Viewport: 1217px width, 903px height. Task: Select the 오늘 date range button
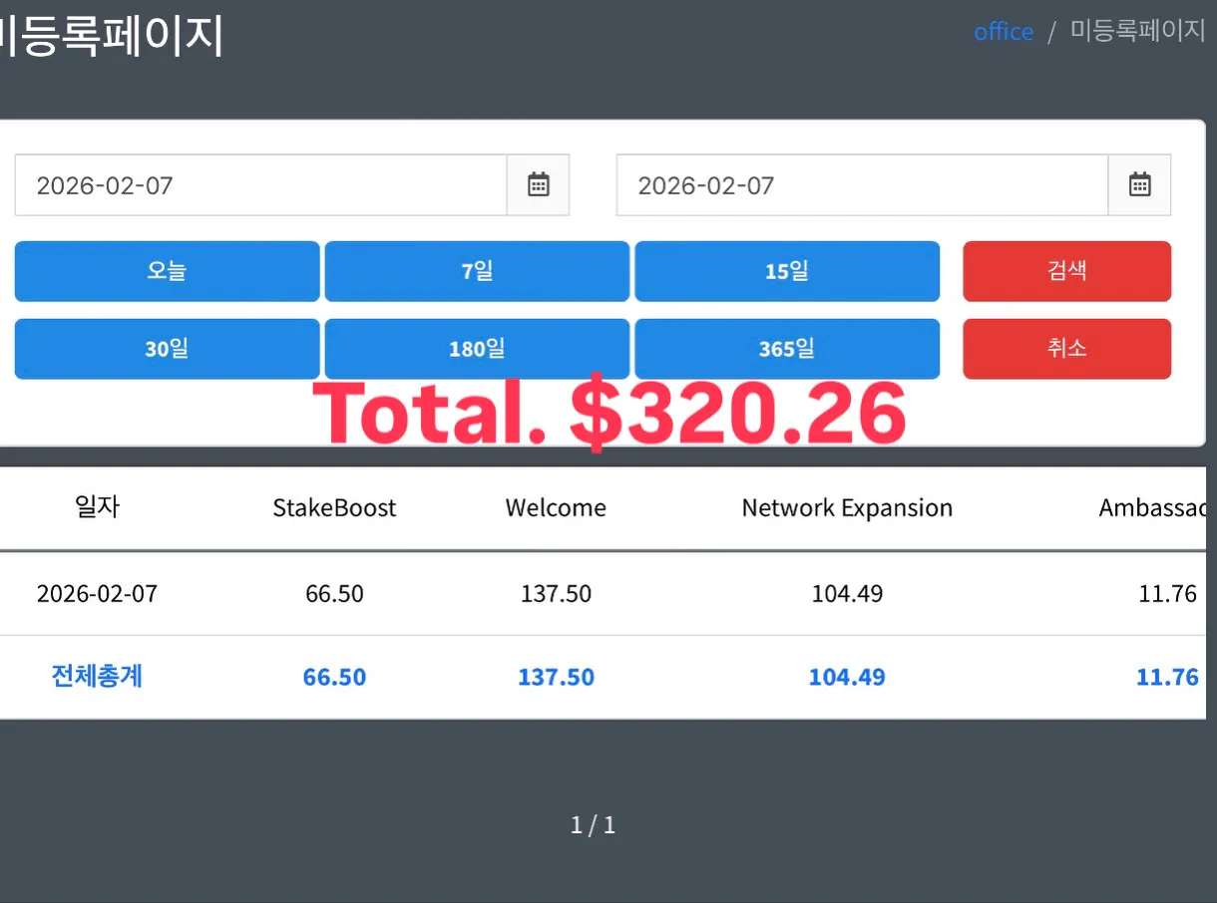[167, 271]
